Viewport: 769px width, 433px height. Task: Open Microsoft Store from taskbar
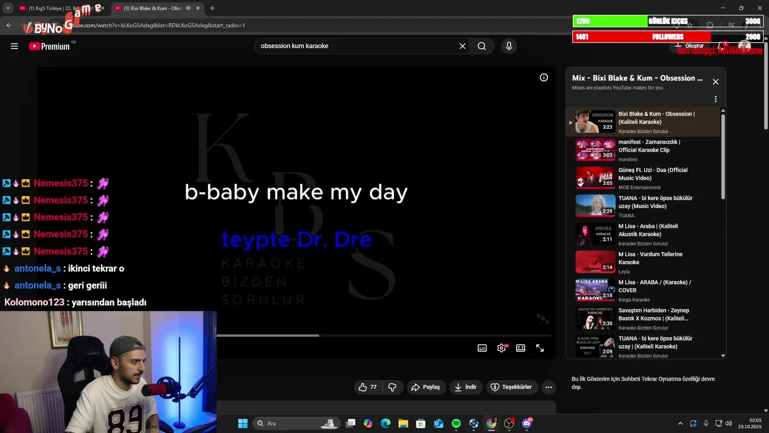point(421,423)
